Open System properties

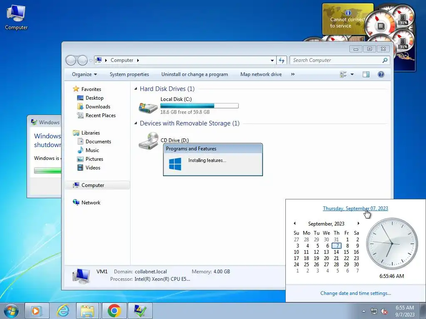pyautogui.click(x=129, y=74)
